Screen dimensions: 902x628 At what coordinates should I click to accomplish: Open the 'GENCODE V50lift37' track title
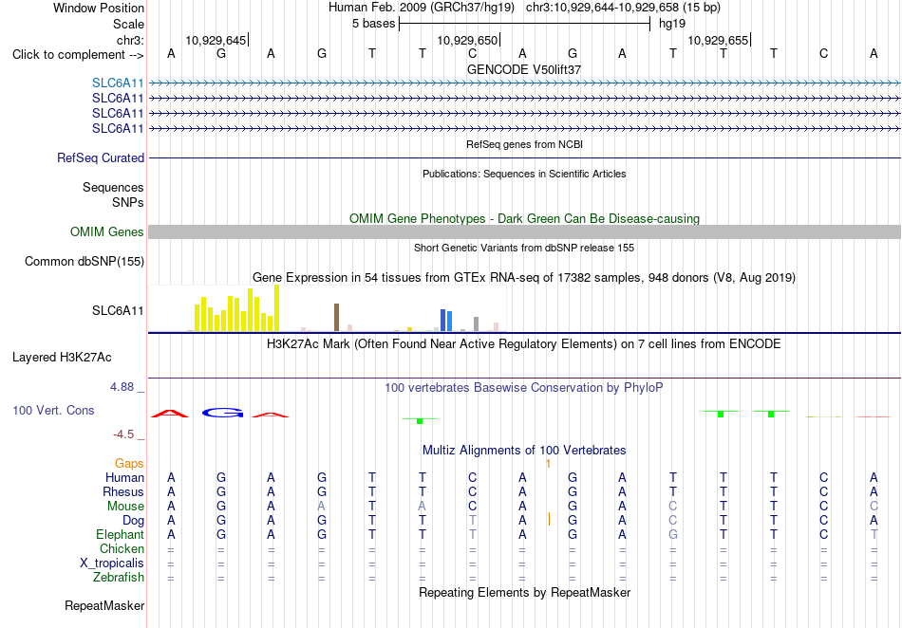[524, 69]
